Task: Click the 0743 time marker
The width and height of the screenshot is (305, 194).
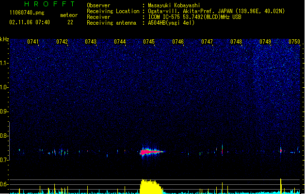Action: 91,42
